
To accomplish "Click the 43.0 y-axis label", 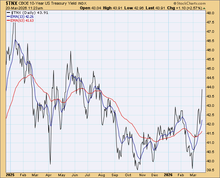I will click(x=211, y=106).
